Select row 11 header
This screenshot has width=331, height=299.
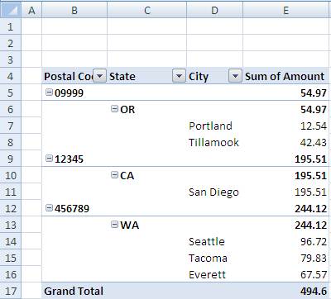[x=11, y=192]
